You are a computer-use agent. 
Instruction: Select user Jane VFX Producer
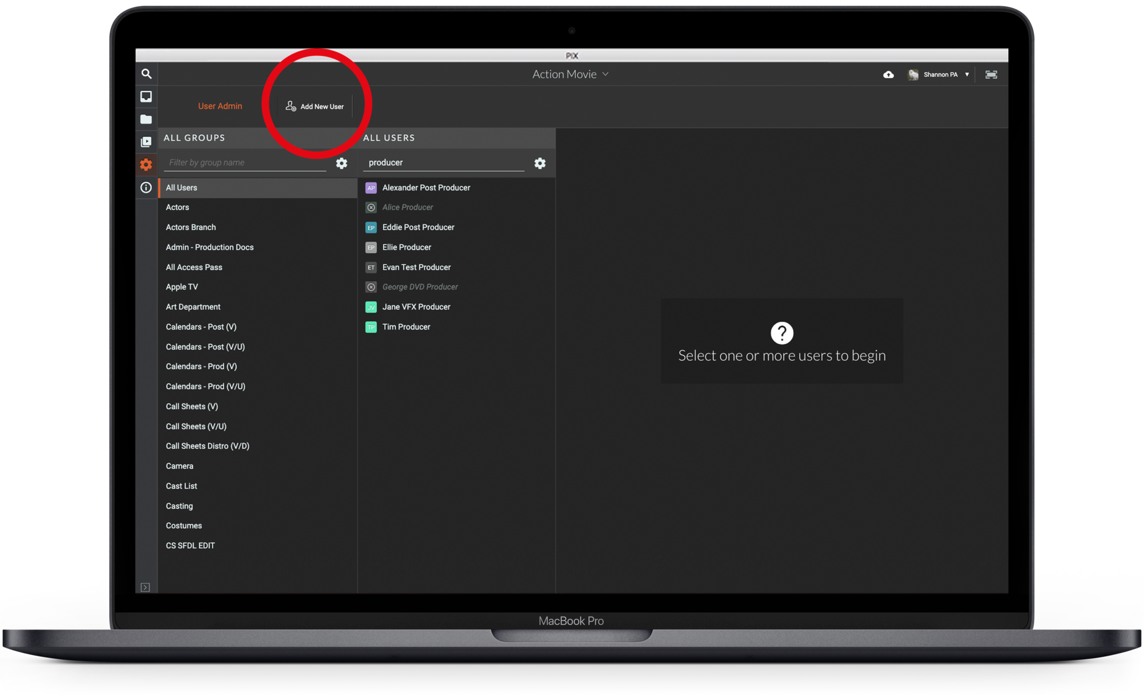coord(416,307)
